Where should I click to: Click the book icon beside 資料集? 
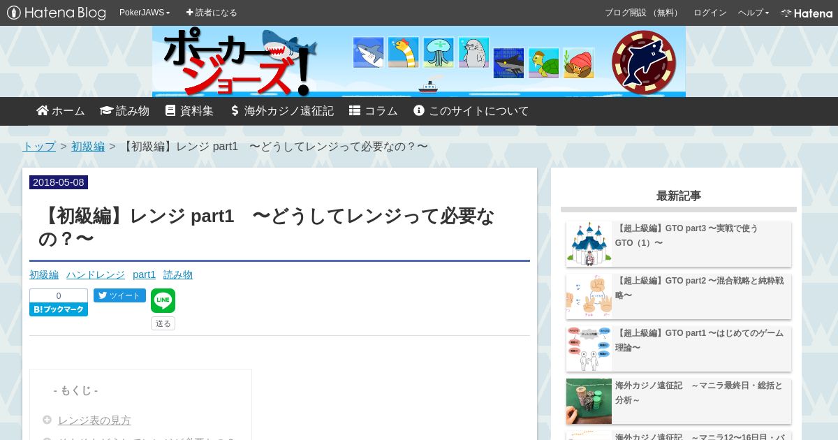coord(170,110)
